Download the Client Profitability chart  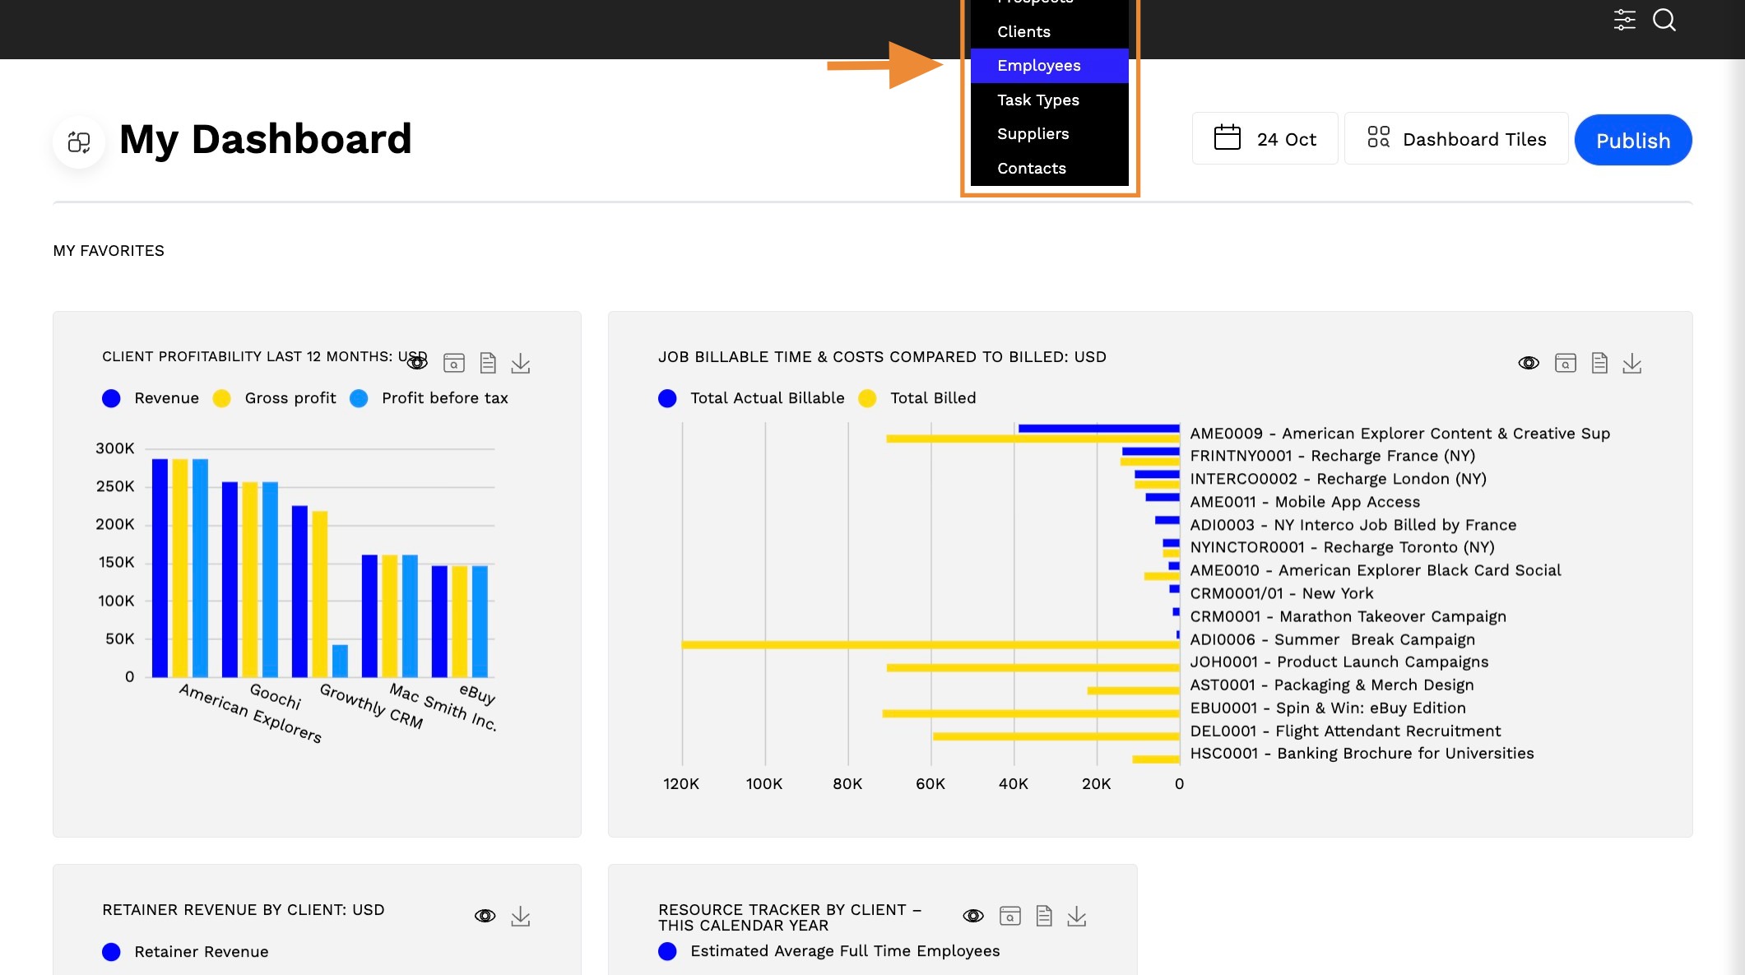521,363
